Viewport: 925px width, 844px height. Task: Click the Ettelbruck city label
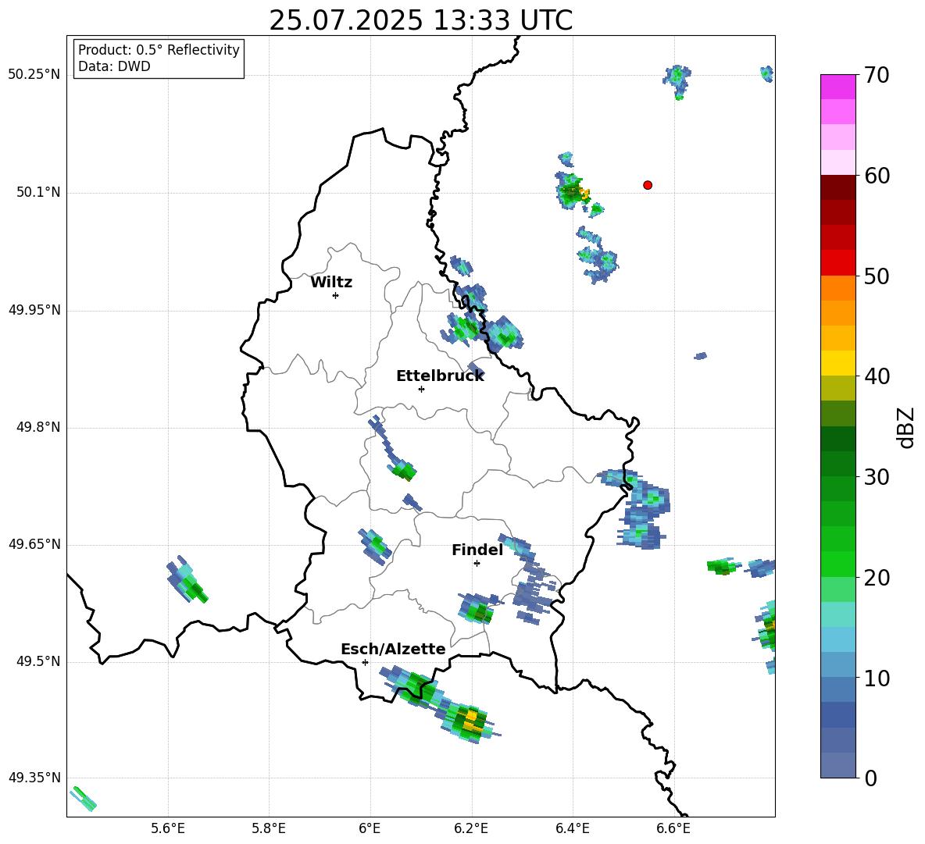point(440,376)
